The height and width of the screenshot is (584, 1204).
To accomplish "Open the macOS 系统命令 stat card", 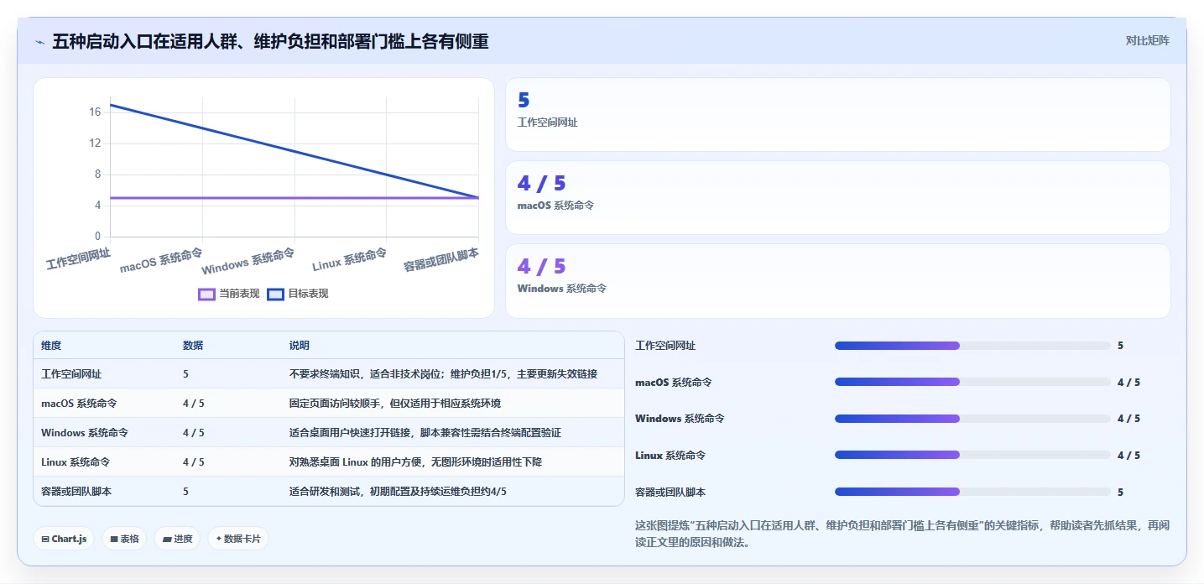I will coord(837,197).
